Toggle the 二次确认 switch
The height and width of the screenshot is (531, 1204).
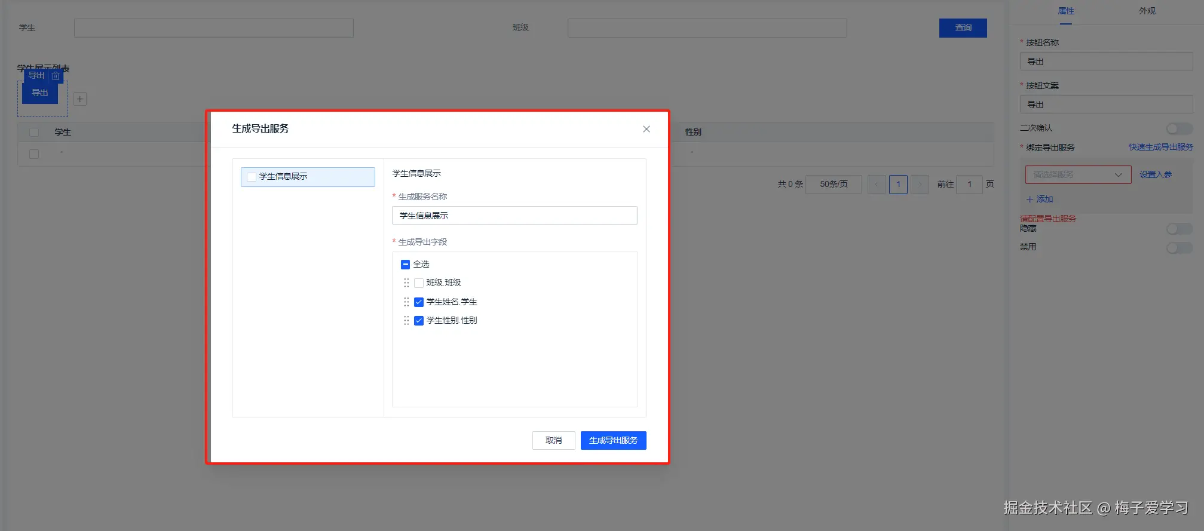coord(1180,128)
